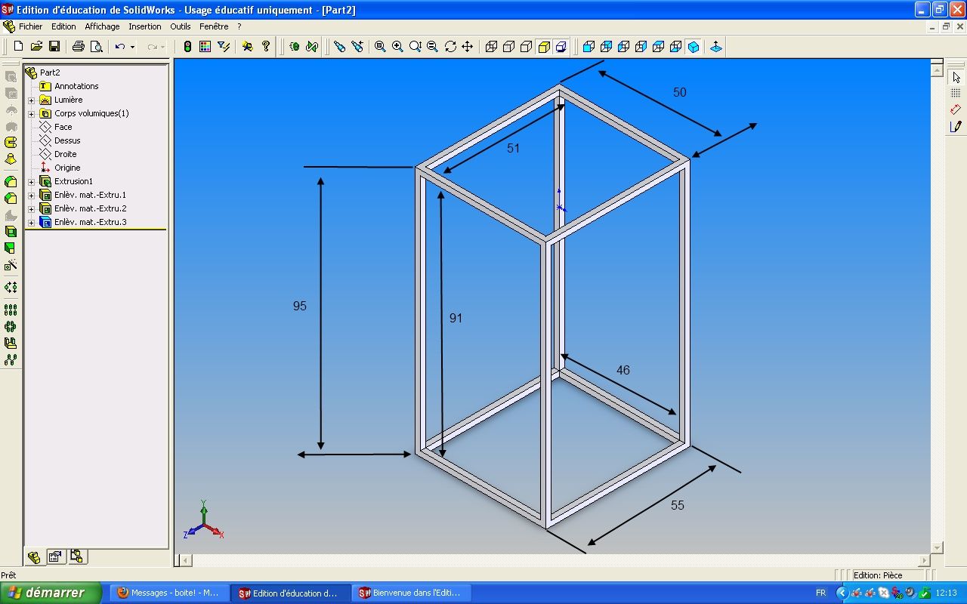
Task: Open the Reconstruire (traffic light) tool
Action: 187,46
